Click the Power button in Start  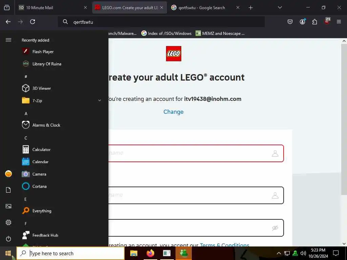point(8,239)
